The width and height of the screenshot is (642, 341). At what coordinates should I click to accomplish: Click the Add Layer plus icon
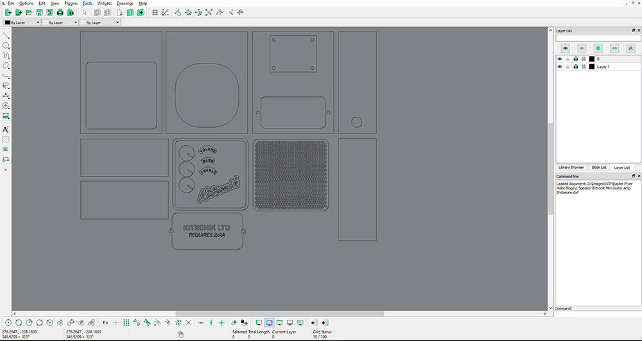pos(598,48)
